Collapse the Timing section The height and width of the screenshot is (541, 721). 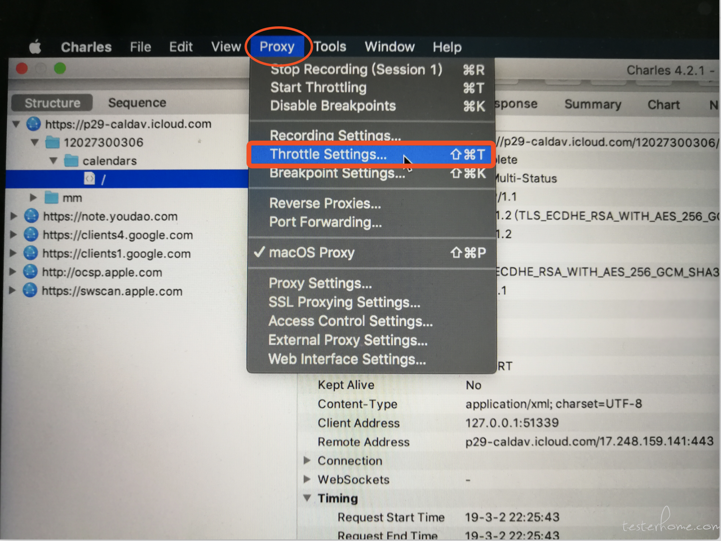point(307,498)
